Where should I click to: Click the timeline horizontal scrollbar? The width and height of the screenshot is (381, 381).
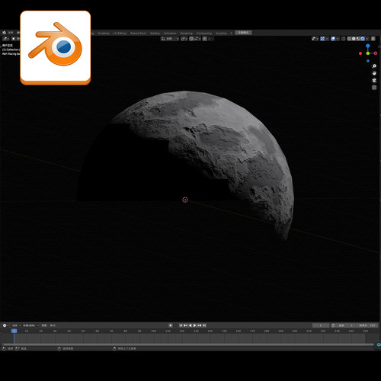(x=188, y=344)
